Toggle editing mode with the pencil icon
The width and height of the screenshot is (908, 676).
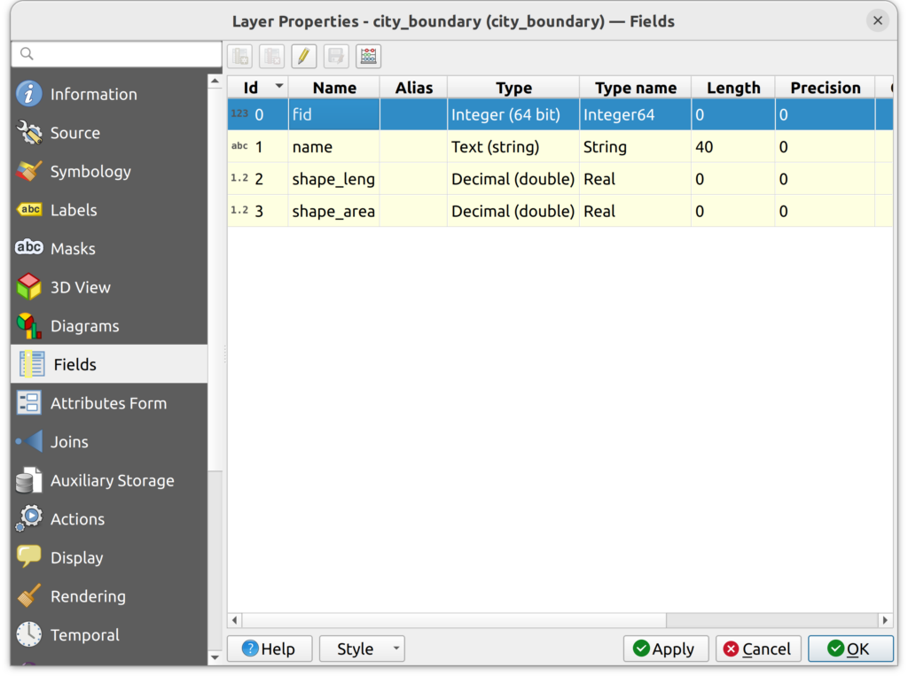click(x=303, y=57)
